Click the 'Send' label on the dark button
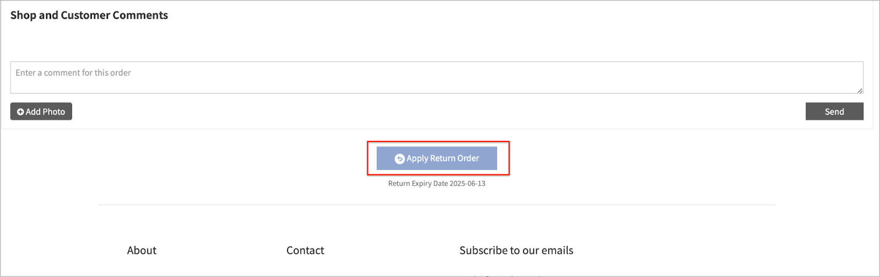 point(834,111)
